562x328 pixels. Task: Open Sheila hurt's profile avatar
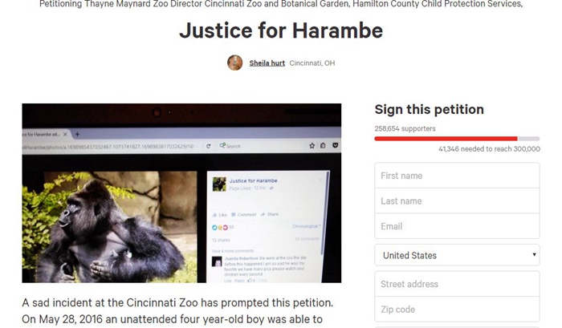pyautogui.click(x=234, y=63)
